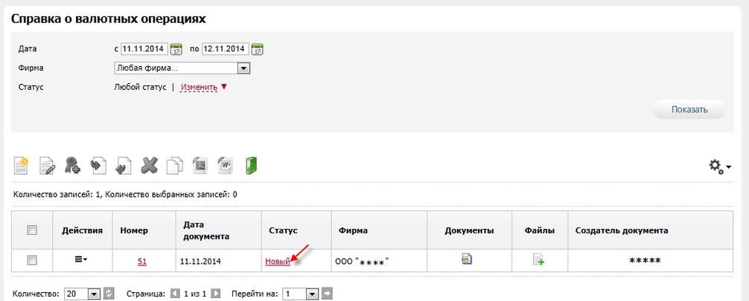Click the edit document pencil icon

pos(47,165)
